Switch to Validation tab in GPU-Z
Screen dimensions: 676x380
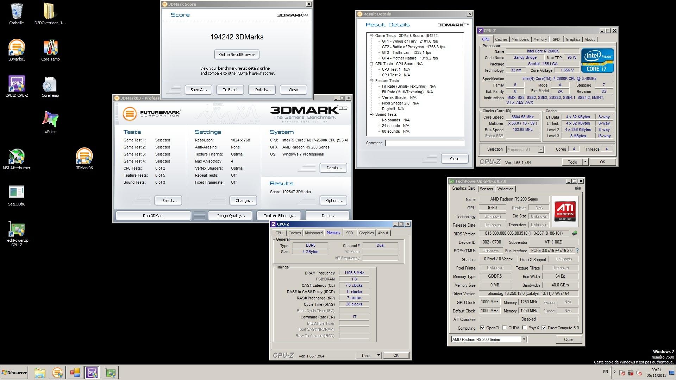tap(505, 189)
